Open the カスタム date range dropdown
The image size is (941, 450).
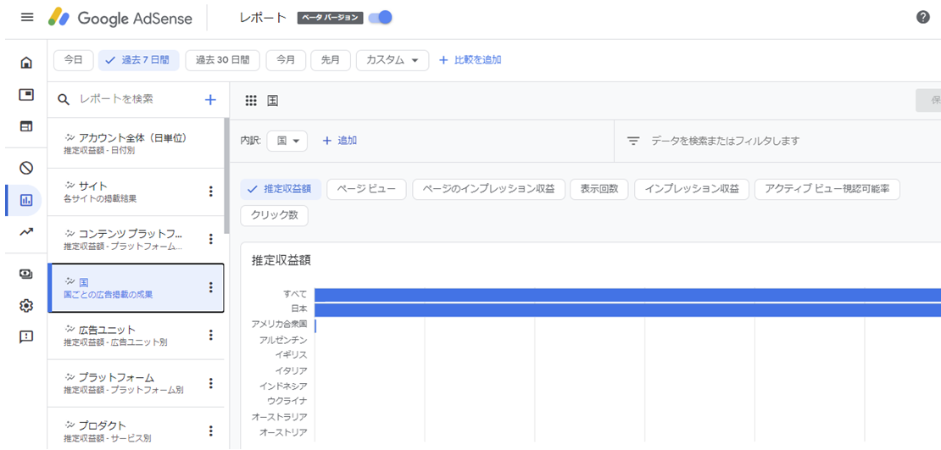coord(393,60)
